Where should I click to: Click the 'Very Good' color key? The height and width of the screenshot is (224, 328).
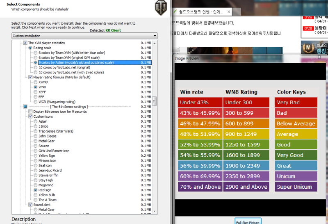(x=296, y=155)
